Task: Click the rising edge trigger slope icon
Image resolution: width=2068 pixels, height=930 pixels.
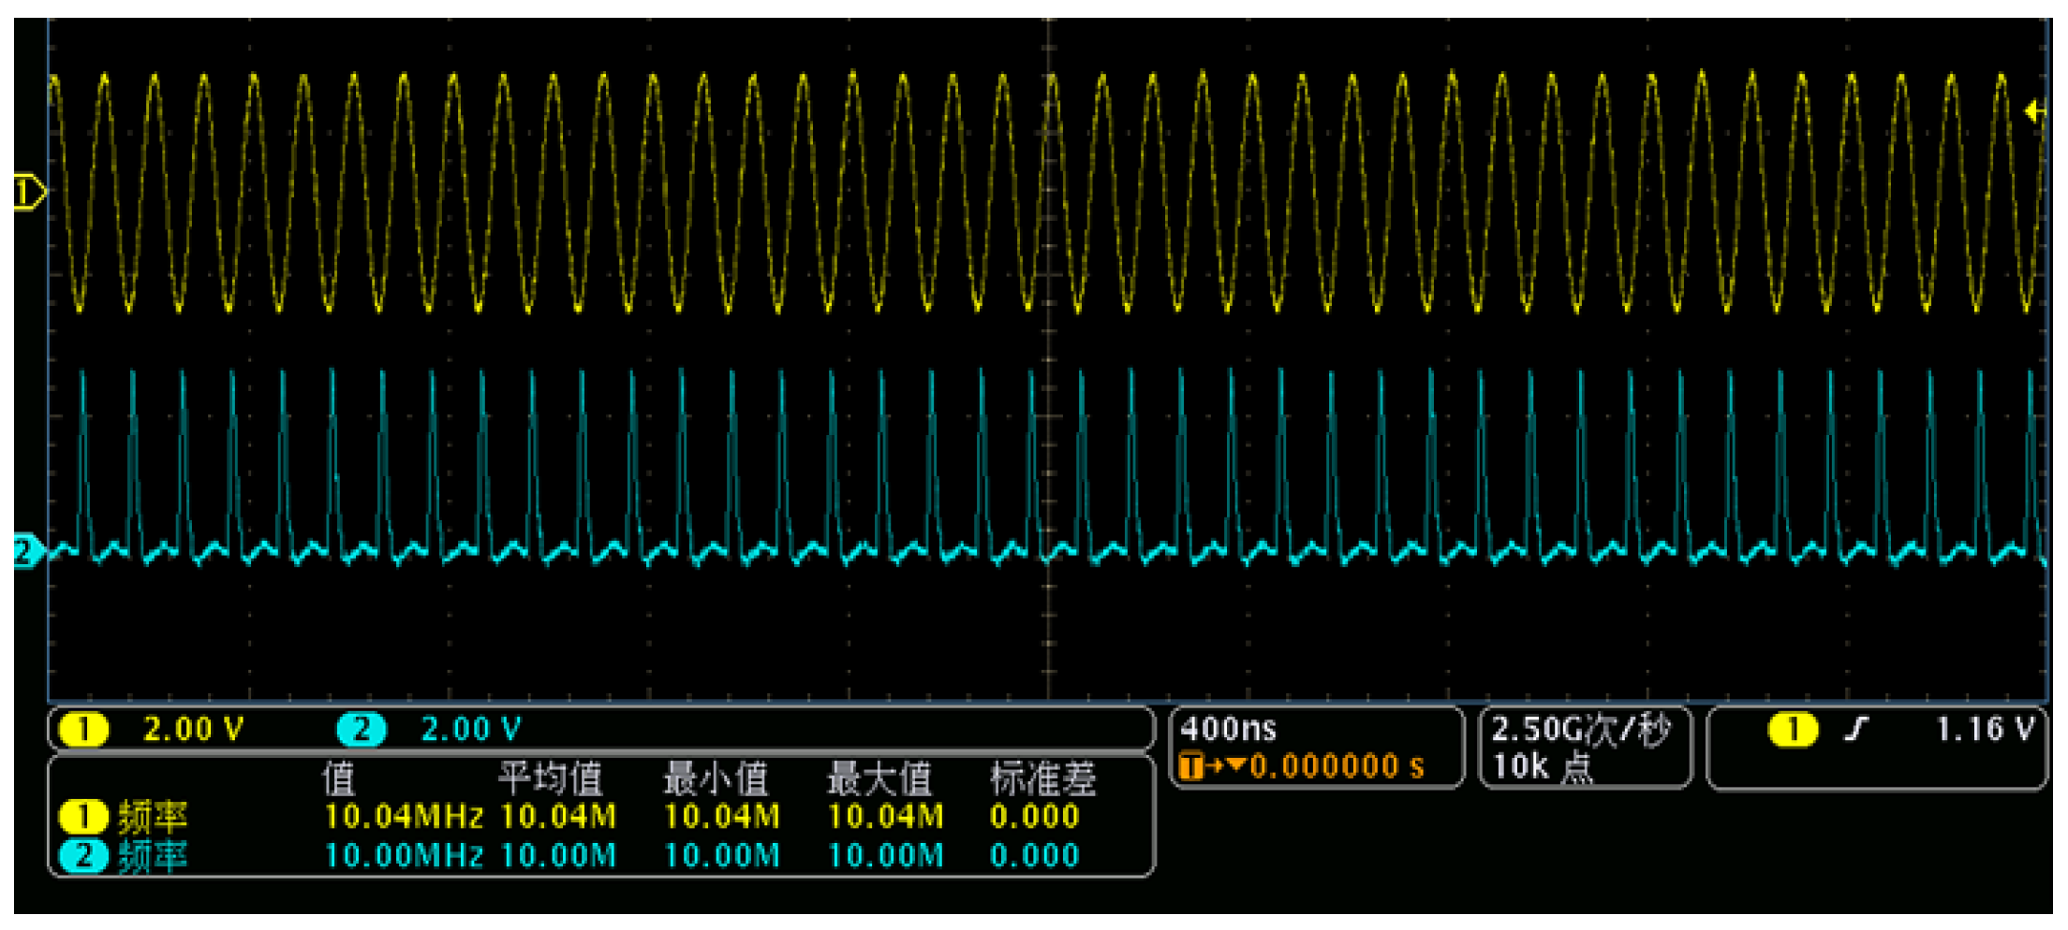Action: click(x=1855, y=729)
